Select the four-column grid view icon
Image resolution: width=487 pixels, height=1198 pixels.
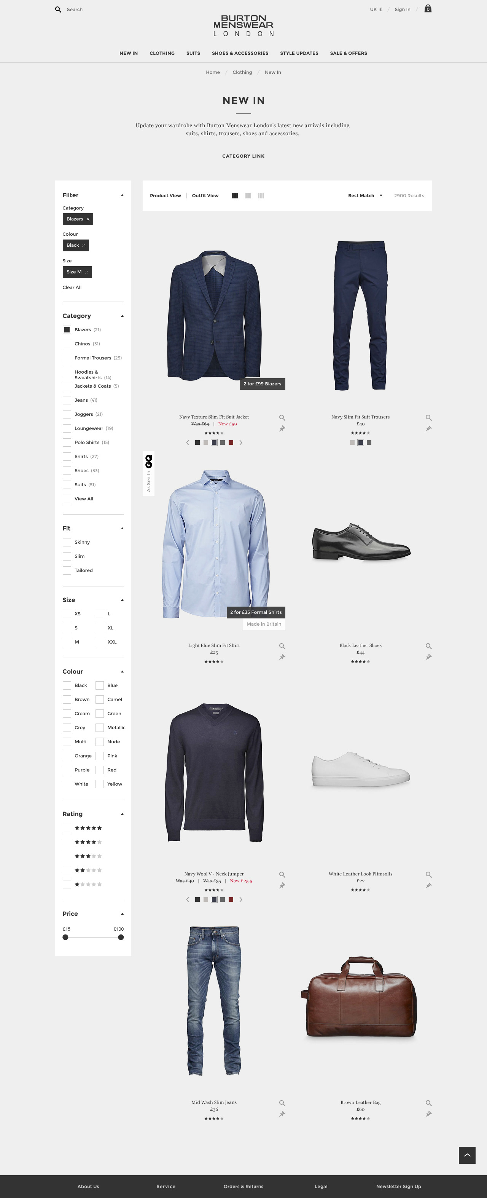(261, 195)
